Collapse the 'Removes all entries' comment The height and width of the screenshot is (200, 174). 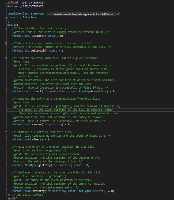pos(6,132)
